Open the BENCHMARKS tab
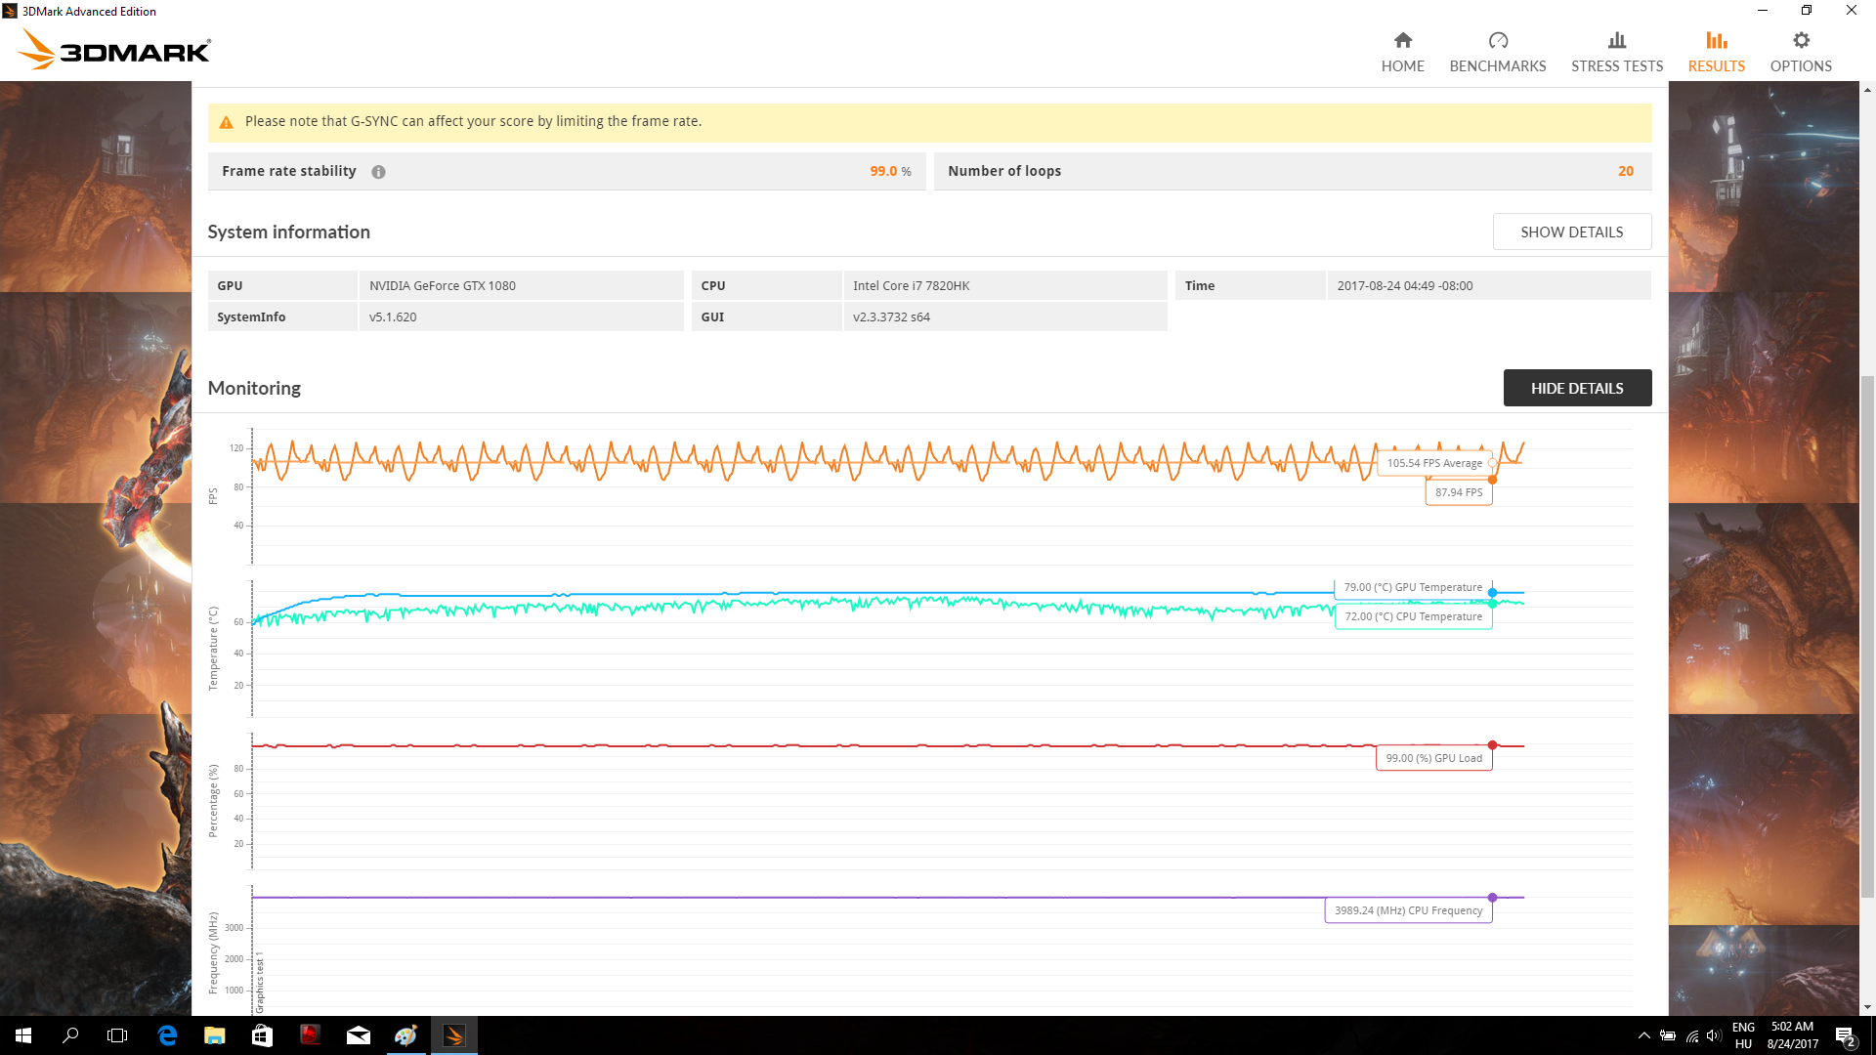Image resolution: width=1876 pixels, height=1055 pixels. pos(1498,53)
